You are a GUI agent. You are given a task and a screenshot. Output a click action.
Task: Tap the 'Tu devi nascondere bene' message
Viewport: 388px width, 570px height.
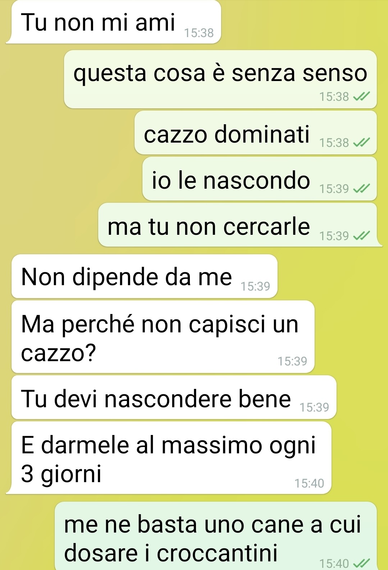(x=174, y=397)
